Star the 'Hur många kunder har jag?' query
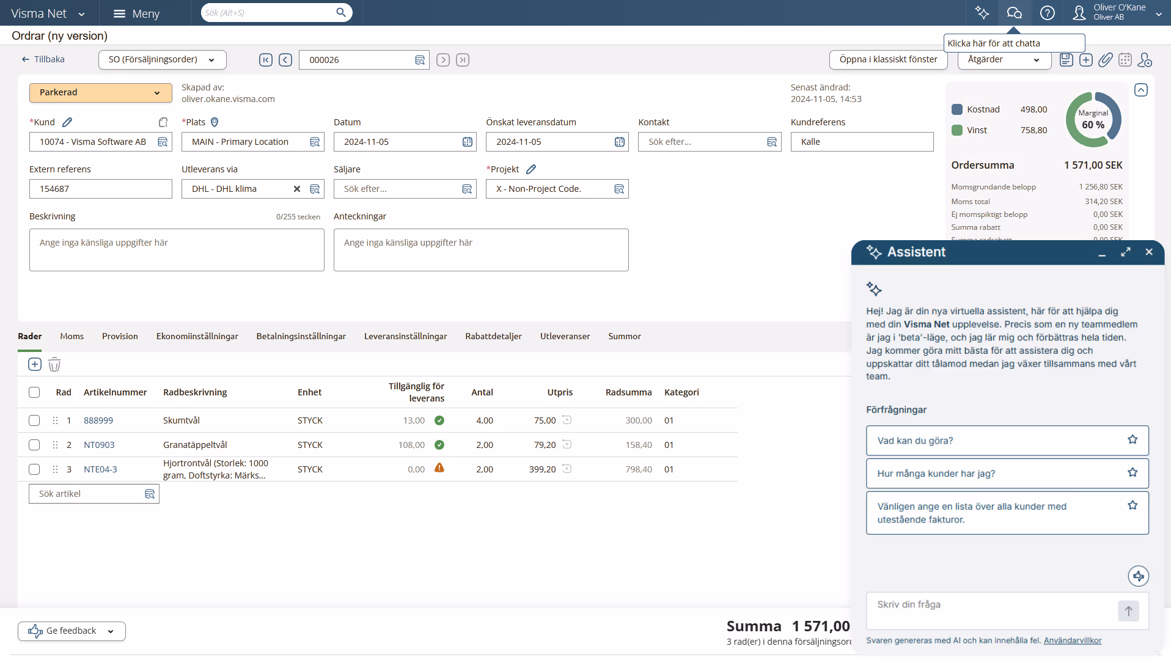Image resolution: width=1171 pixels, height=660 pixels. (x=1132, y=472)
